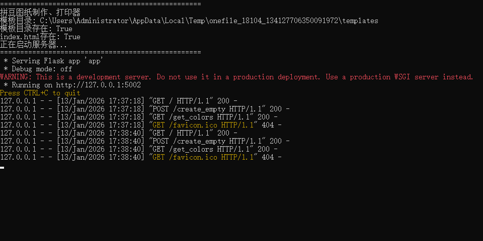This screenshot has height=241, width=483.
Task: Click the 17:38:40 GET /get_colors log entry
Action: pos(139,149)
